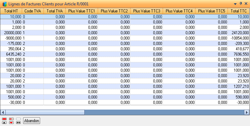
Task: Click the book icon in the title bar
Action: [x=5, y=4]
